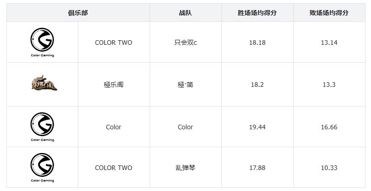Click the loss score 16.66 cell
This screenshot has width=371, height=191.
pos(329,127)
